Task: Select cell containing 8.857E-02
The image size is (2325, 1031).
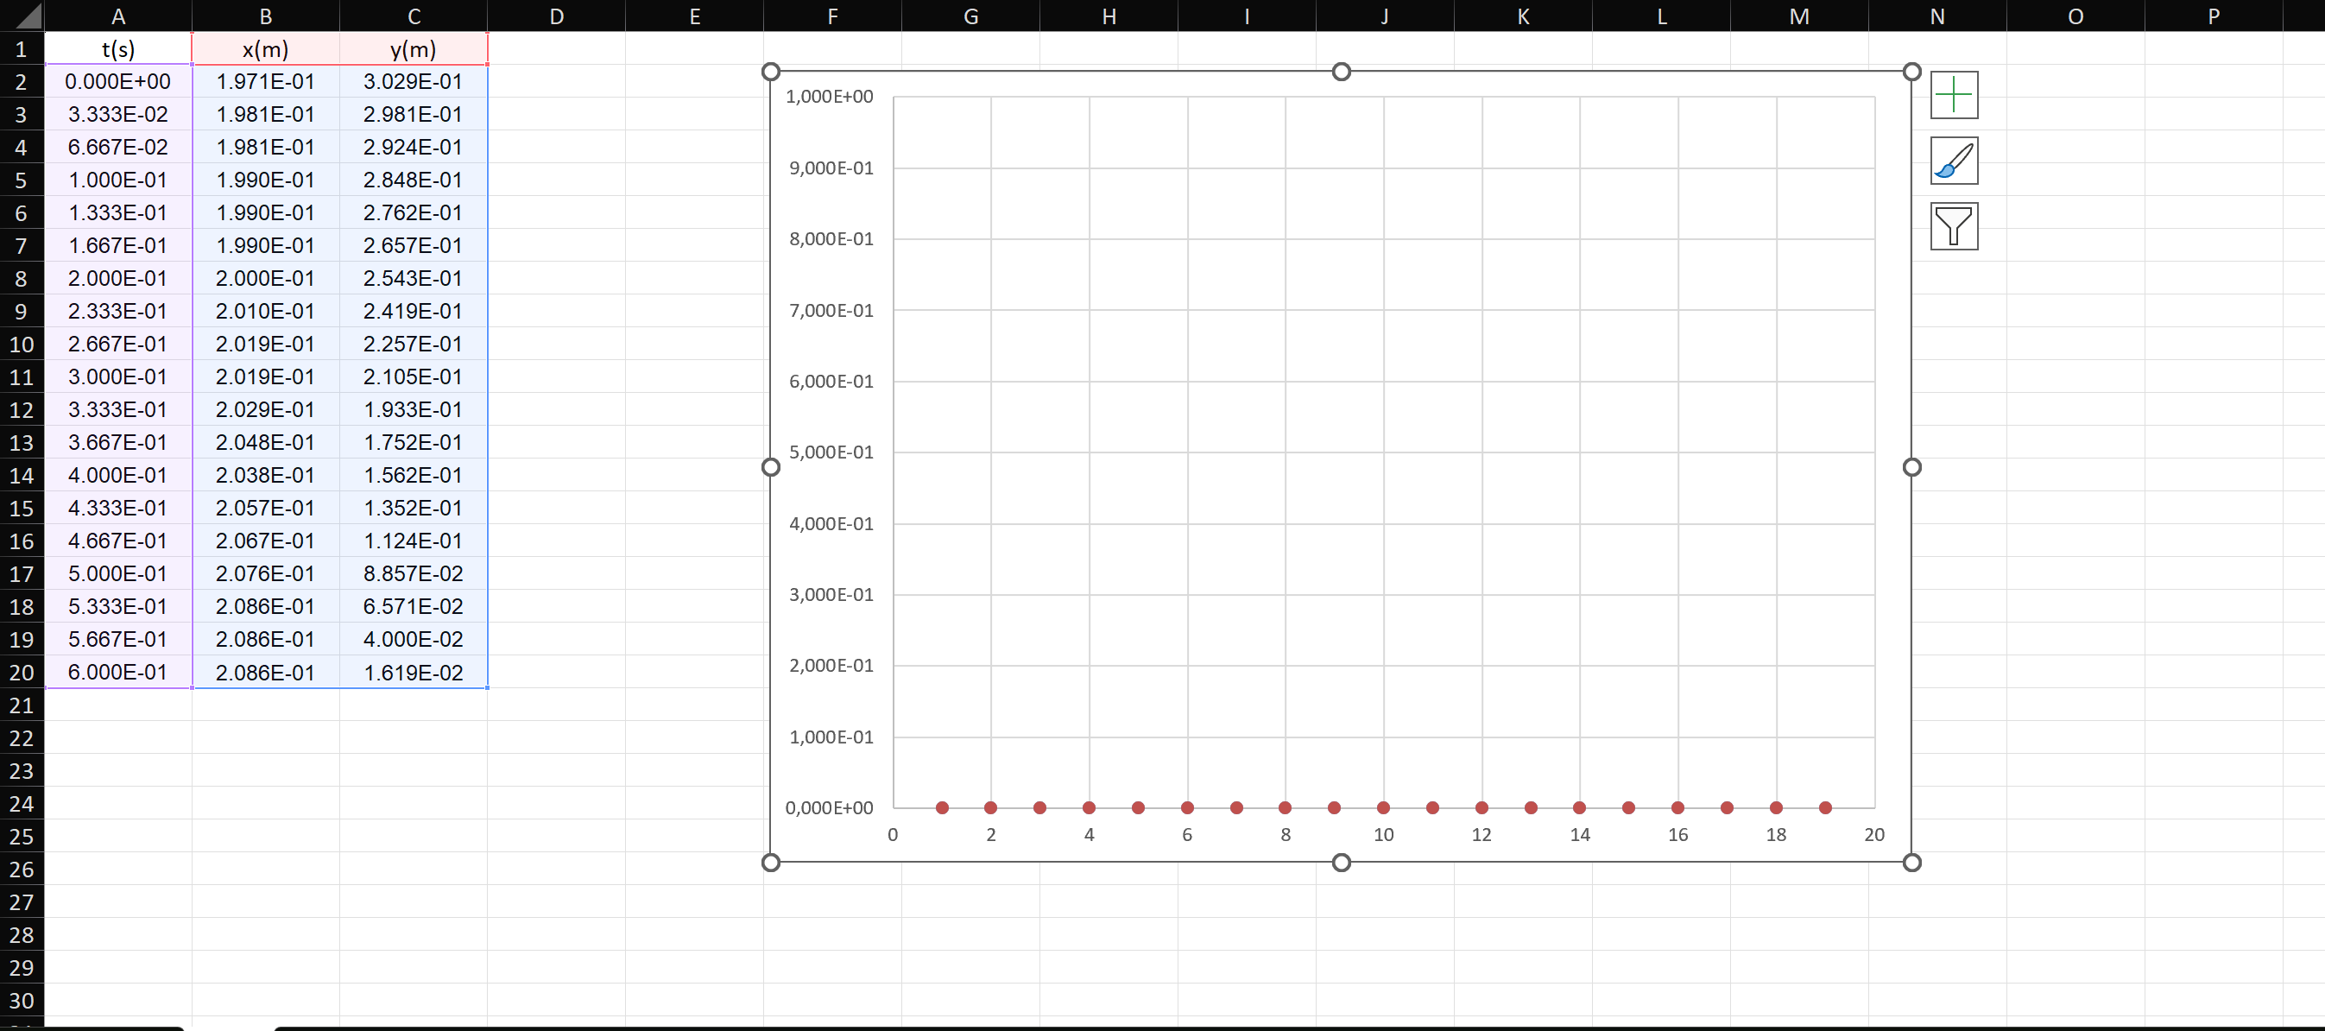Action: (x=414, y=573)
